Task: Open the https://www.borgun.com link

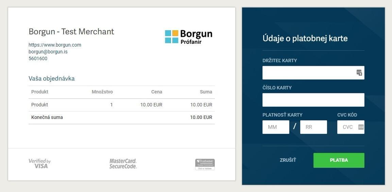Action: coord(55,45)
